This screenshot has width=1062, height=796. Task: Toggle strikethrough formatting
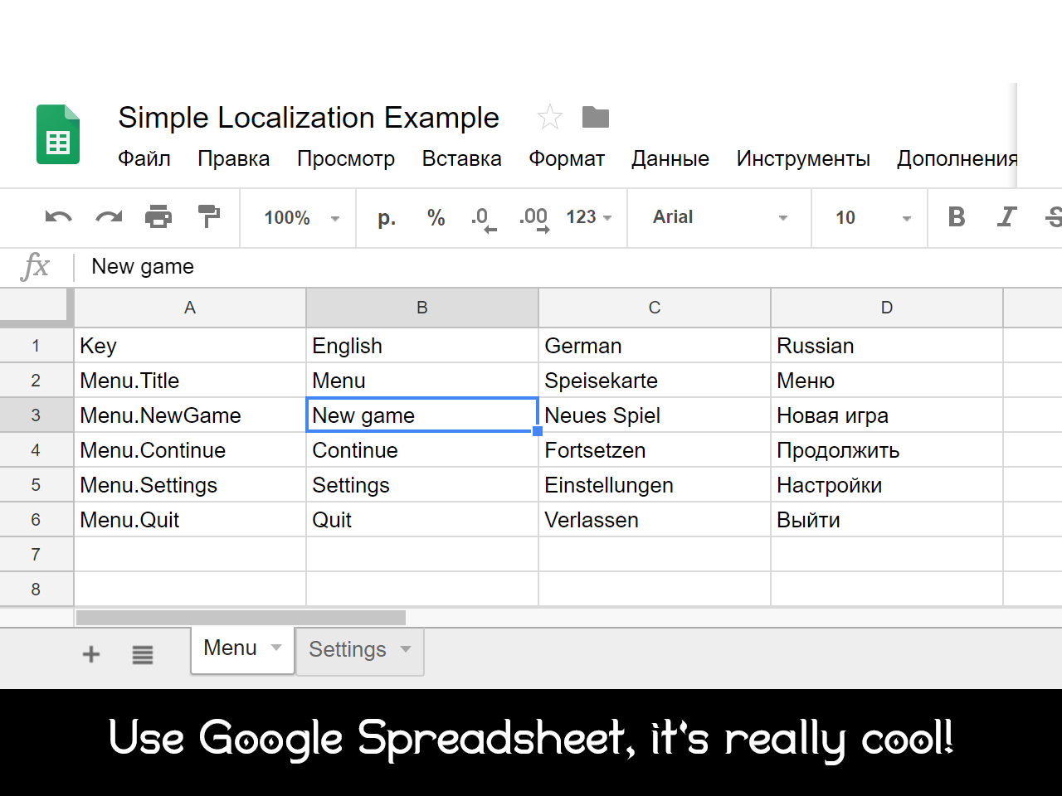point(1055,217)
